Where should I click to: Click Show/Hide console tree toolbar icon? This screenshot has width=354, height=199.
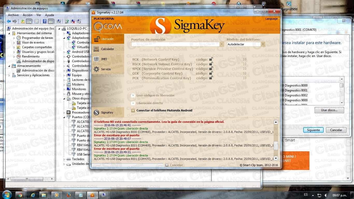point(29,21)
